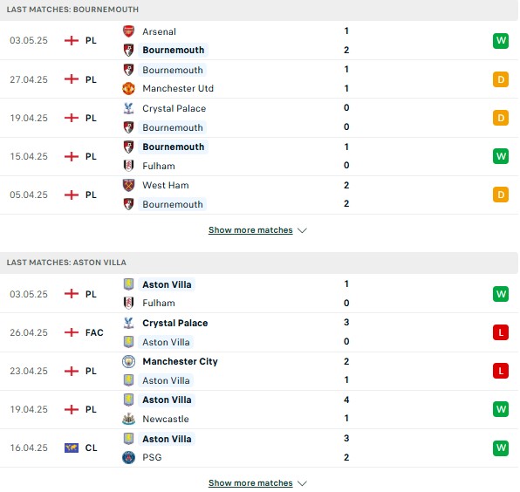The height and width of the screenshot is (492, 520).
Task: Click the chevron next to Bournemouth's Show more matches
Action: point(302,230)
